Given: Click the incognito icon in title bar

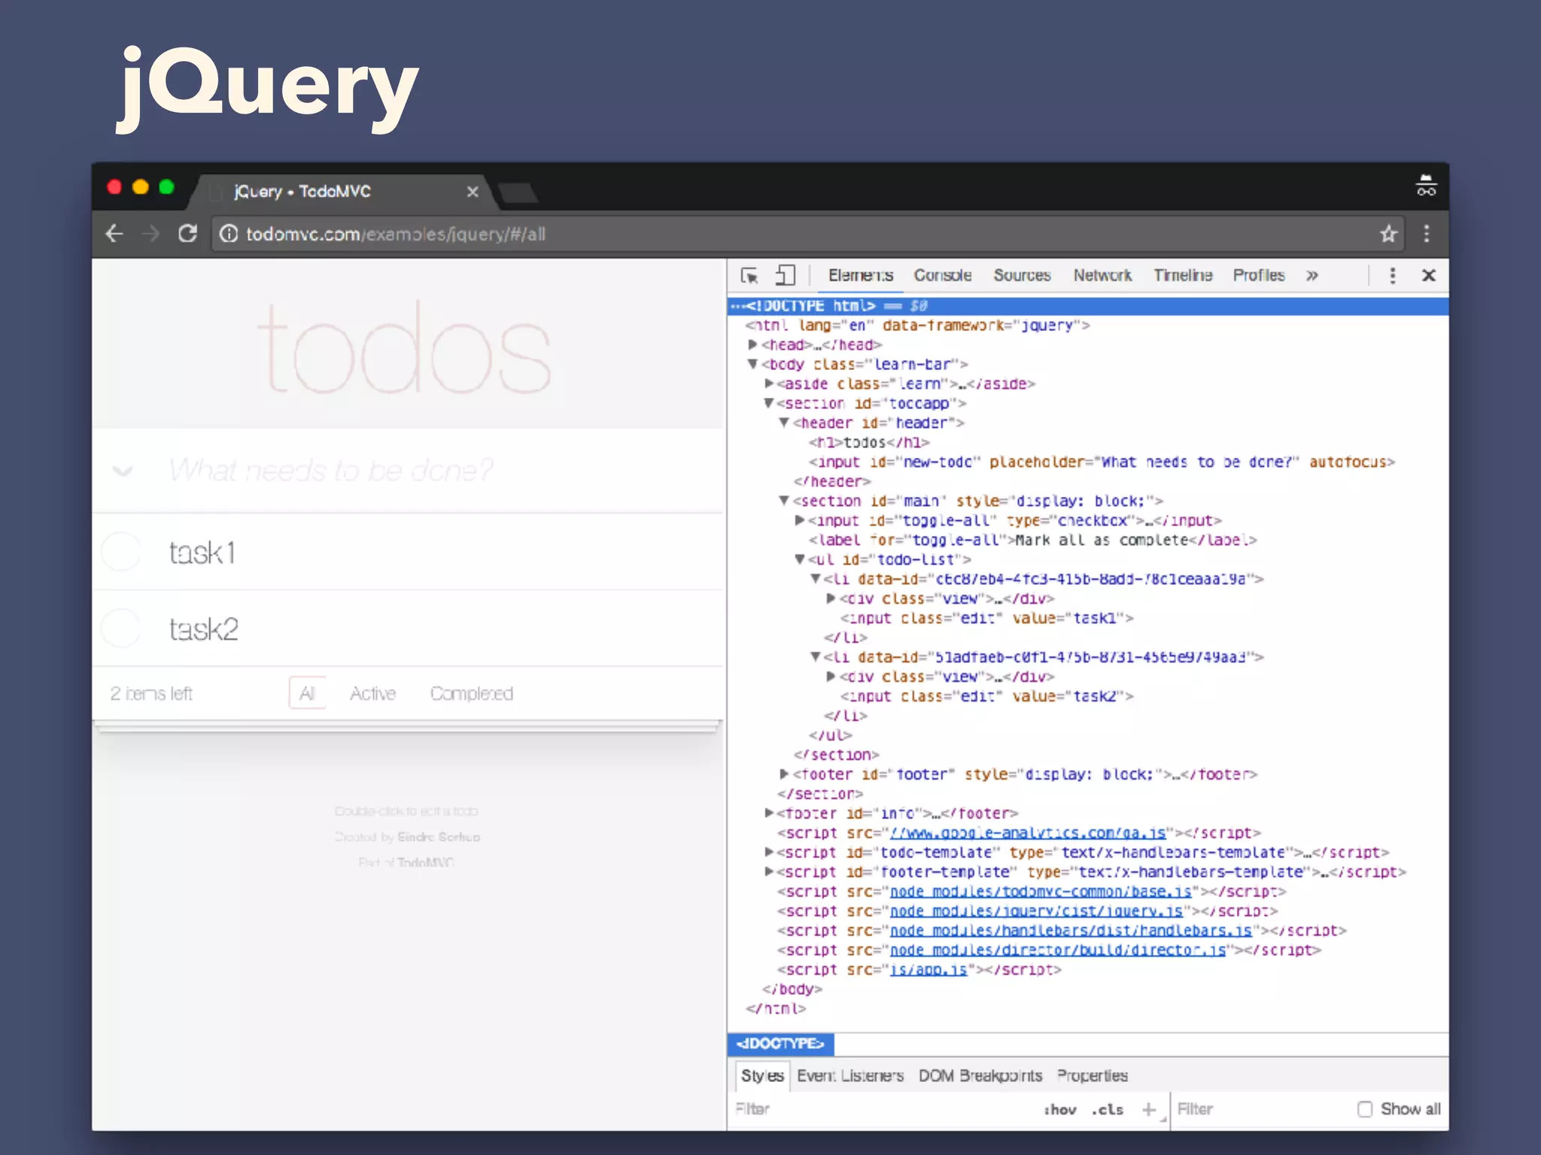Looking at the screenshot, I should (x=1426, y=185).
